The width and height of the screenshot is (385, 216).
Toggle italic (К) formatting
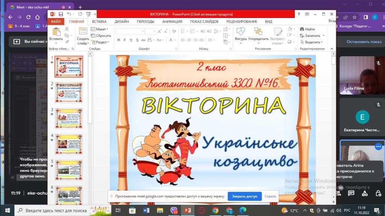[x=125, y=40]
